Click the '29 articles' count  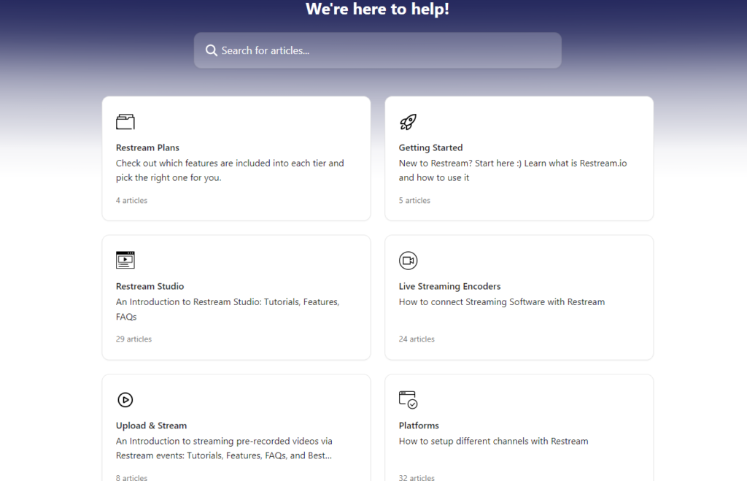pyautogui.click(x=134, y=339)
